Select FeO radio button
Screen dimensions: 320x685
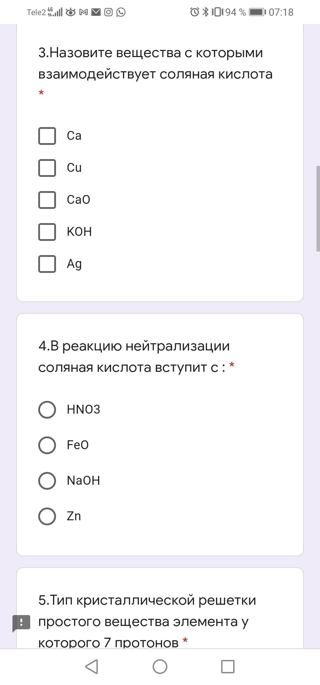click(x=47, y=445)
